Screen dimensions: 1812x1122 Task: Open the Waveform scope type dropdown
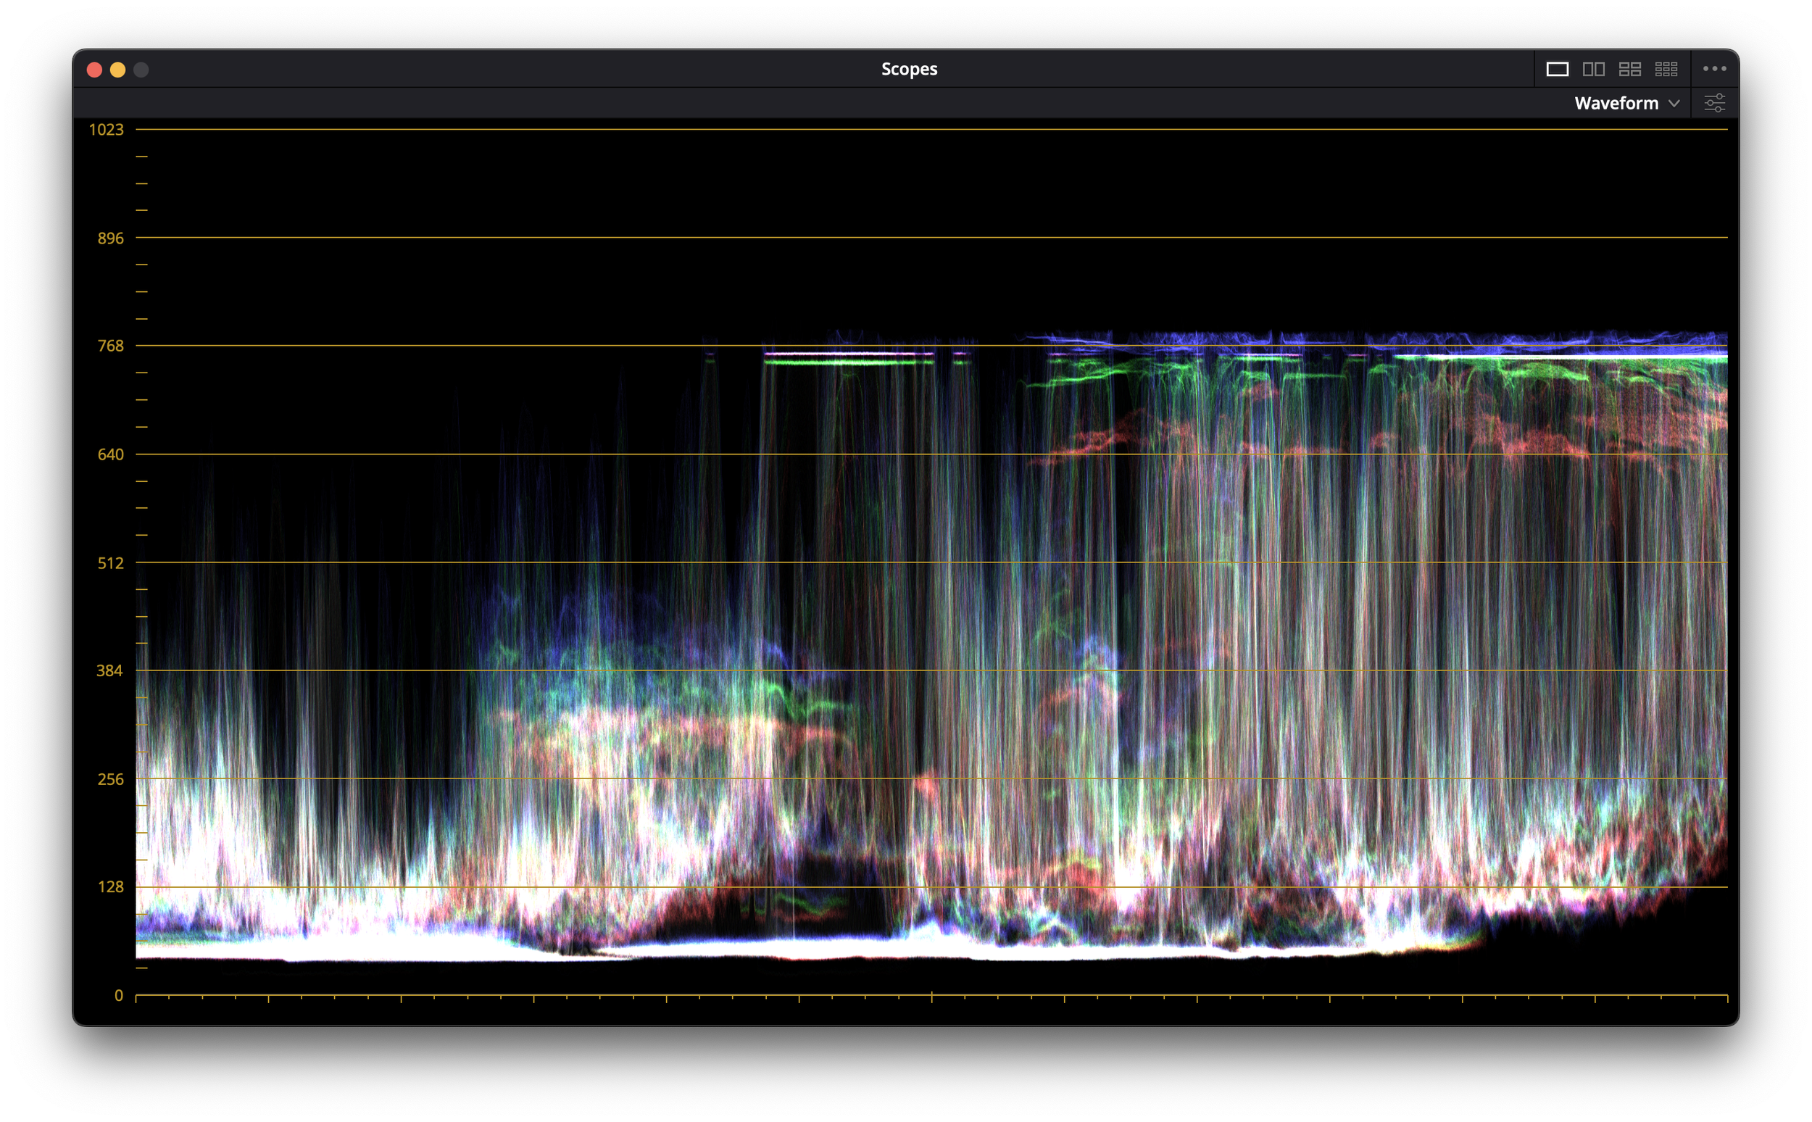1626,103
